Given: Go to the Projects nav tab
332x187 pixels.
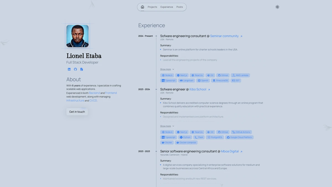Looking at the screenshot, I should [152, 7].
